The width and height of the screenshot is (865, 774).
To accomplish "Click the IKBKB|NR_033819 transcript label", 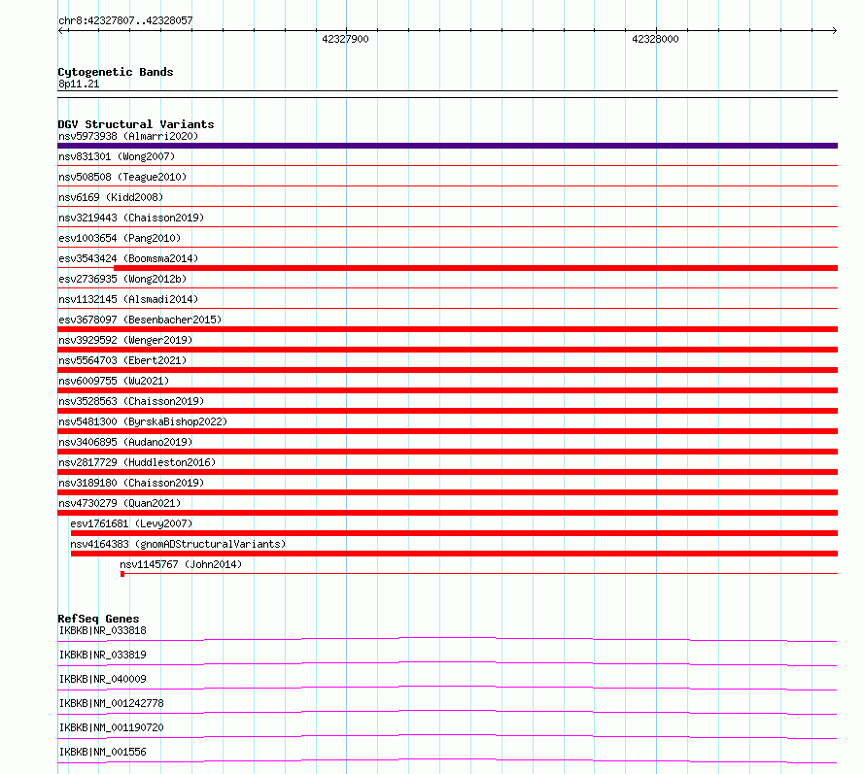I will coord(103,655).
